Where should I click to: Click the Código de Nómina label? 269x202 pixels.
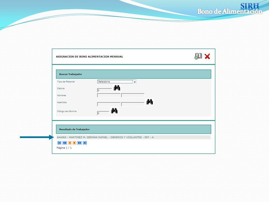67,111
